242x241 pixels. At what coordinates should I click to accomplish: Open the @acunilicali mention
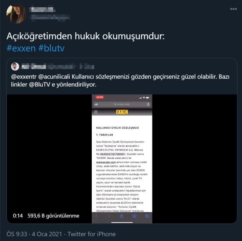pos(54,77)
